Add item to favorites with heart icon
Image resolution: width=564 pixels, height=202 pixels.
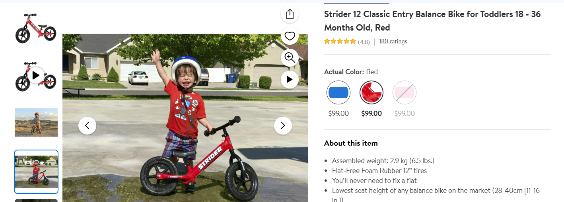290,36
